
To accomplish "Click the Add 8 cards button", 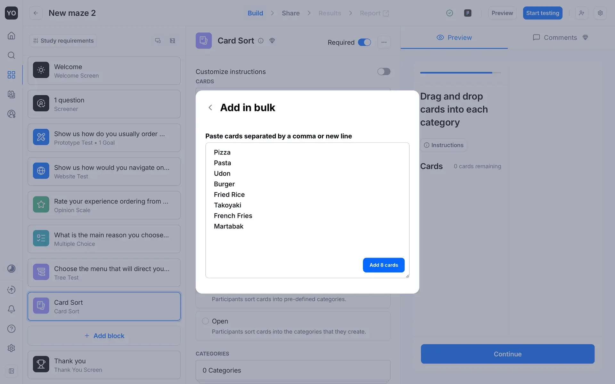I will click(383, 265).
